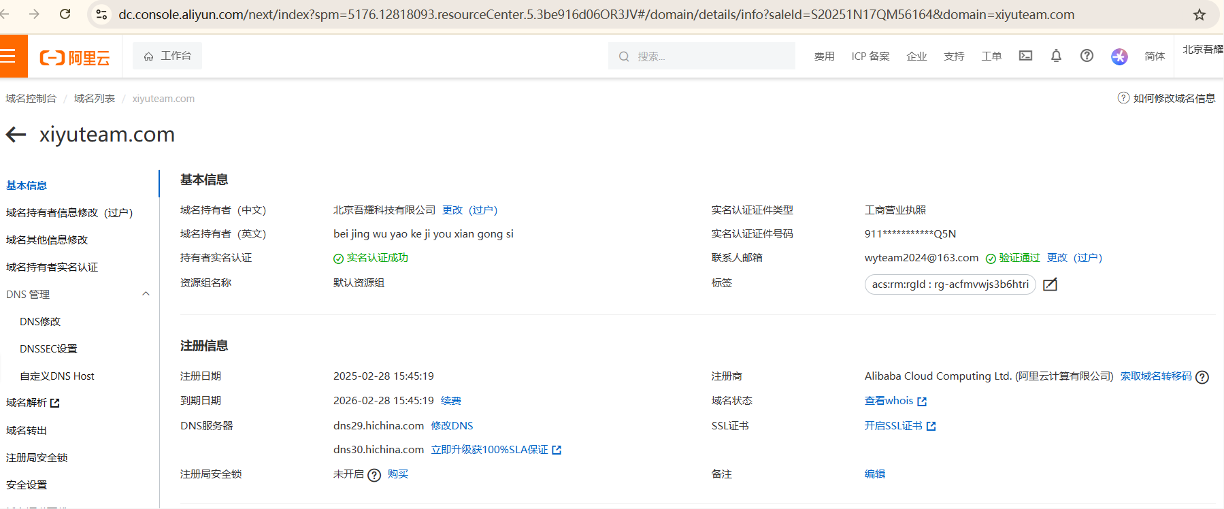Open sidebar item 注册局安全锁

(37, 457)
